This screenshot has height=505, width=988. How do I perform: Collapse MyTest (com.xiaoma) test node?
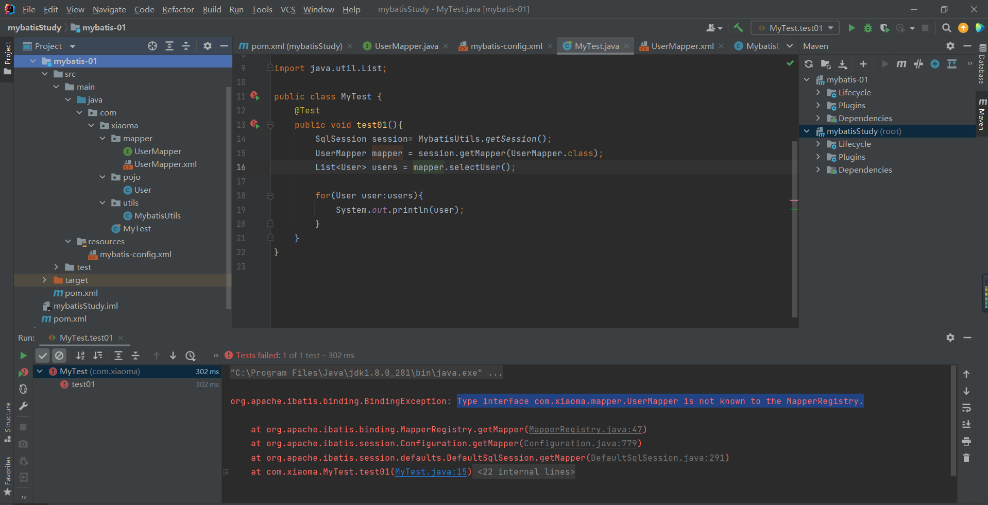click(x=40, y=371)
